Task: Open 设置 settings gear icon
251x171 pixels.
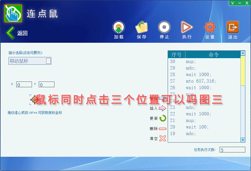Action: point(210,27)
